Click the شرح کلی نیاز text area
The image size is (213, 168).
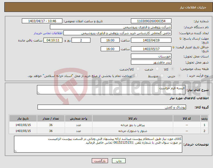pos(111,90)
